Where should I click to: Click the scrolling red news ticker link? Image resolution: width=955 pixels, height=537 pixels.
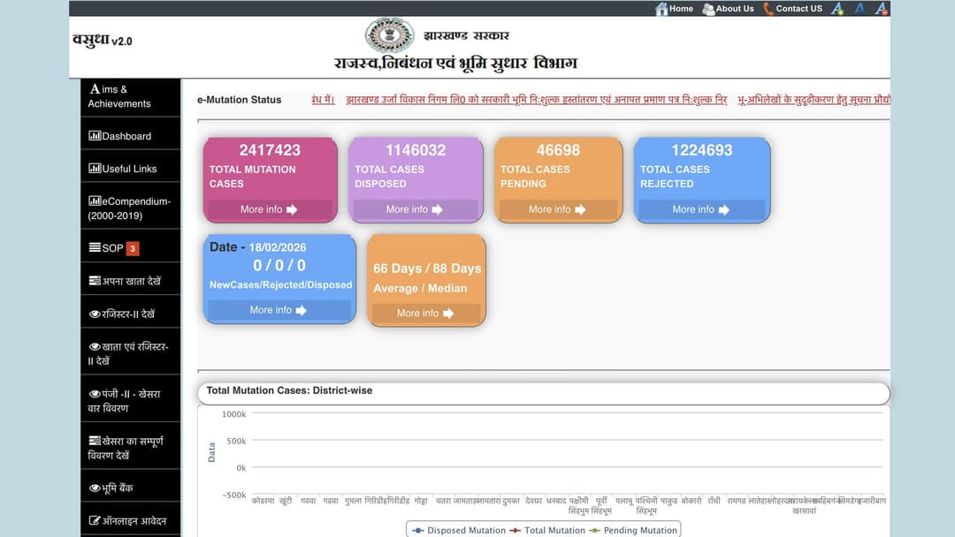coord(536,101)
